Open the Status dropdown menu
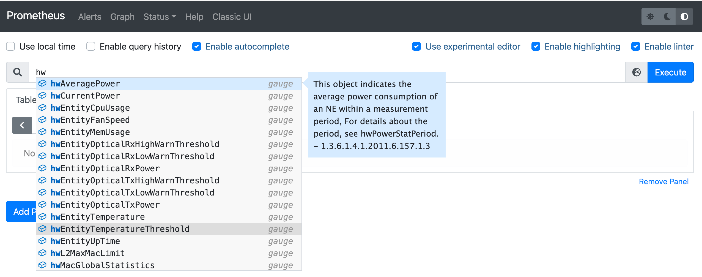 [160, 17]
